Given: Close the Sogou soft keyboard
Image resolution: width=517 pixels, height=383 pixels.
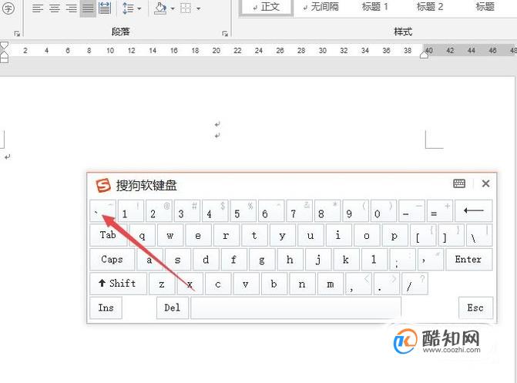Looking at the screenshot, I should click(485, 183).
